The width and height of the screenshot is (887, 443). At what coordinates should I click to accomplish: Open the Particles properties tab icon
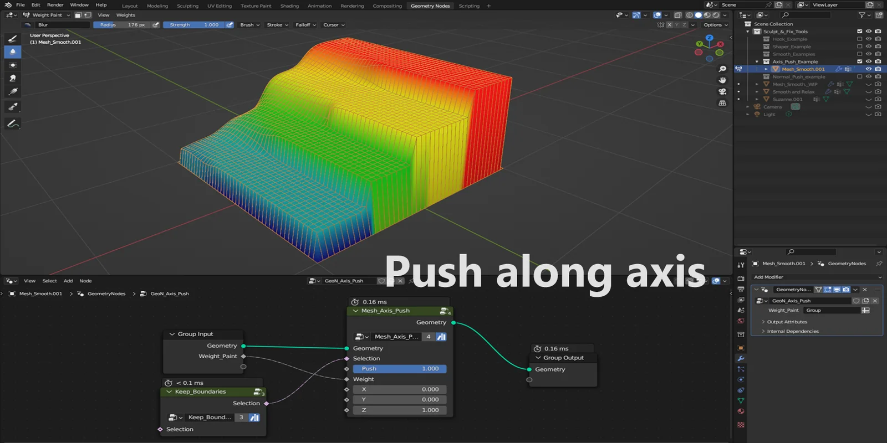click(x=741, y=369)
